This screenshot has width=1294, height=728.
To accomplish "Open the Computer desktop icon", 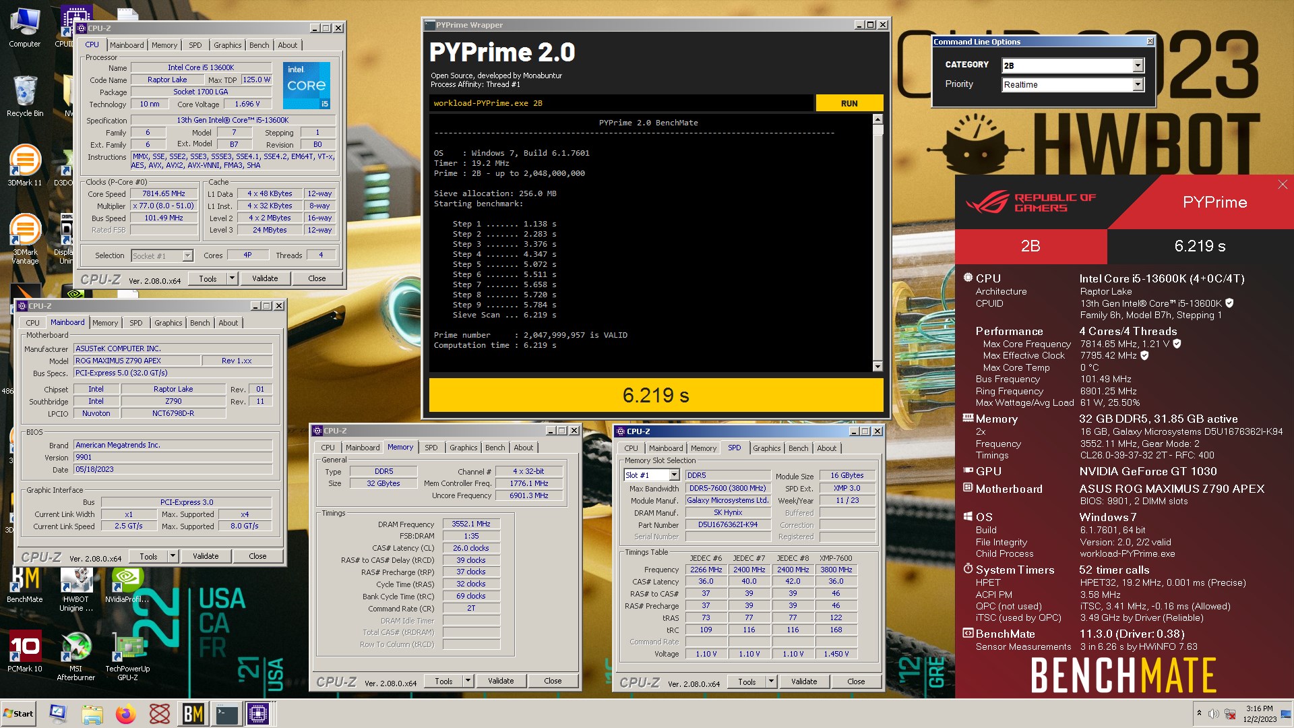I will click(25, 27).
